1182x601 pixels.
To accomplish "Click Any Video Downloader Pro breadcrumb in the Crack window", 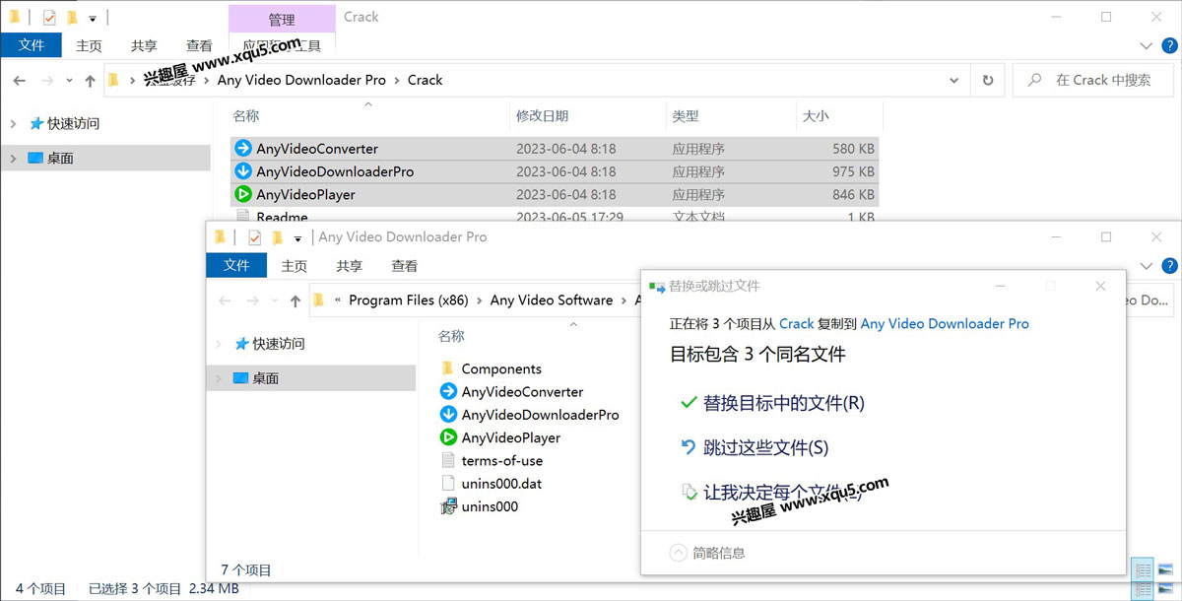I will point(301,80).
